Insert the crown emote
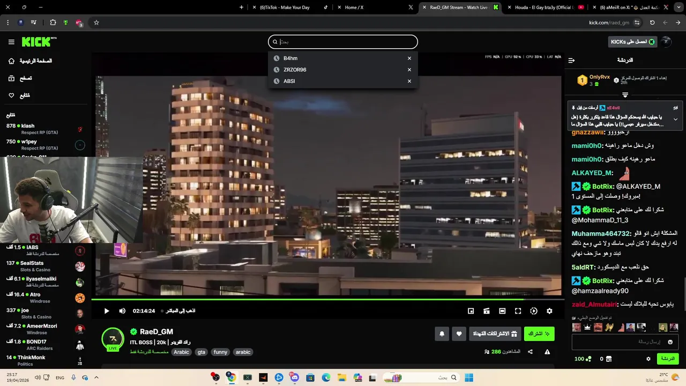The height and width of the screenshot is (386, 686). 587,327
